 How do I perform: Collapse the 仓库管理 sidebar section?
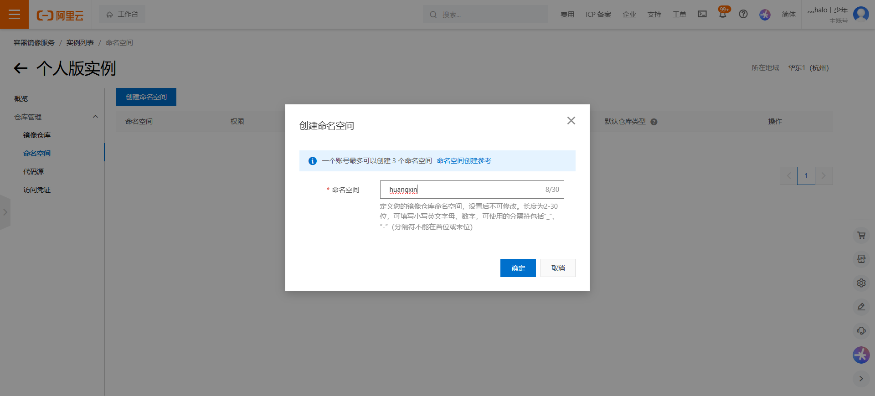(95, 117)
